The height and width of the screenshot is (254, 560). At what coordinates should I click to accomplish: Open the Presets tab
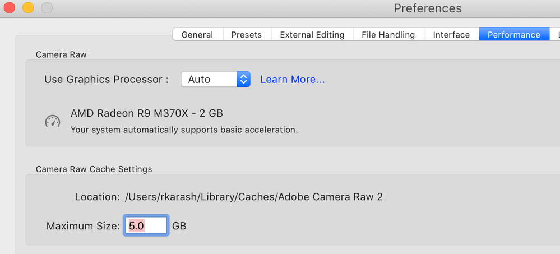[247, 35]
